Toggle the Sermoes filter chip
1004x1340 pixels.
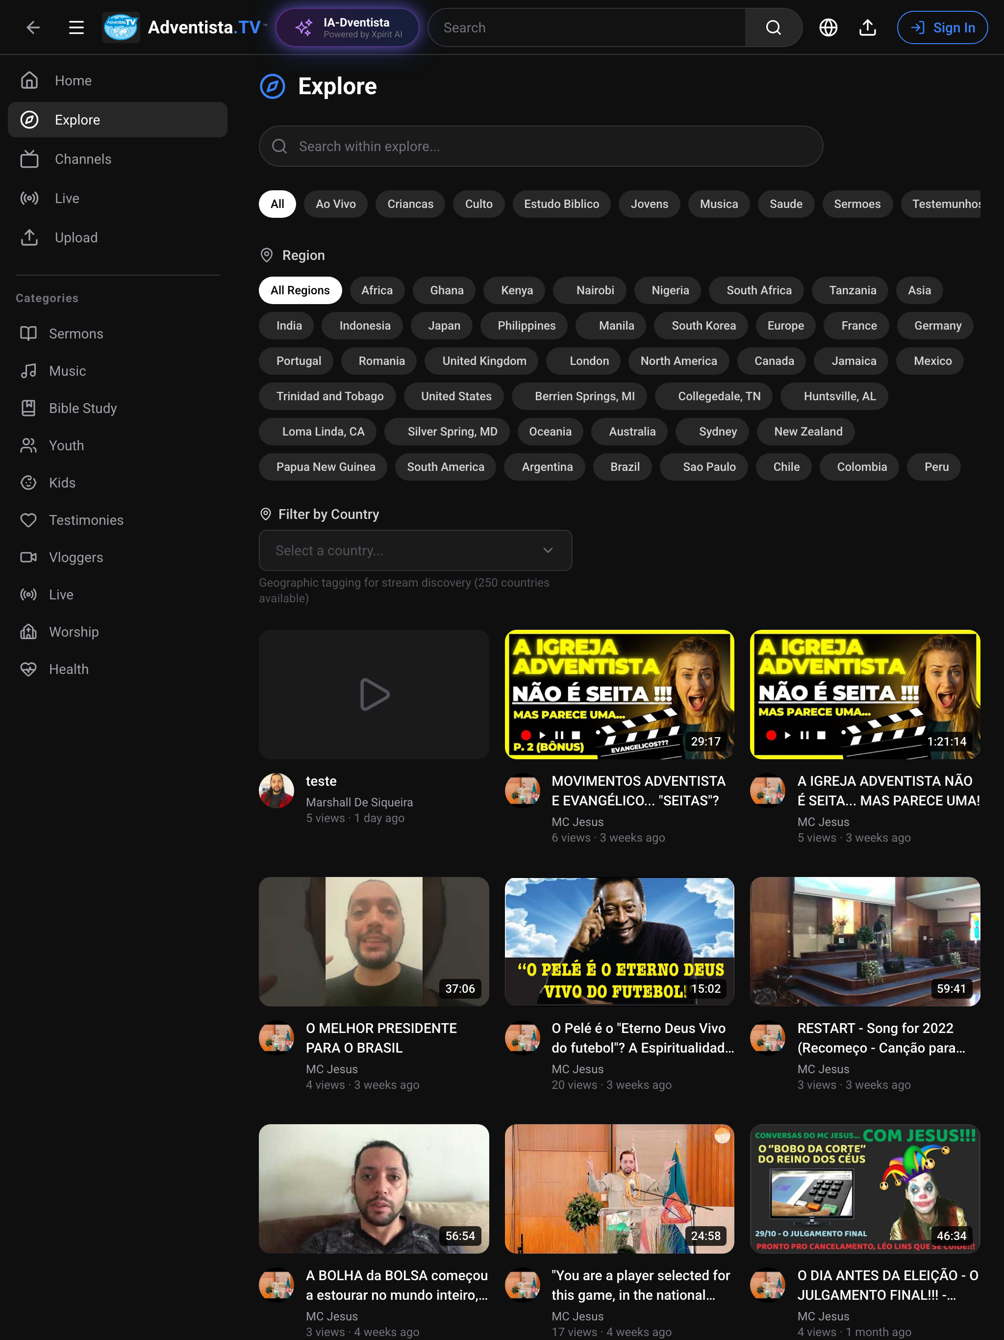857,204
